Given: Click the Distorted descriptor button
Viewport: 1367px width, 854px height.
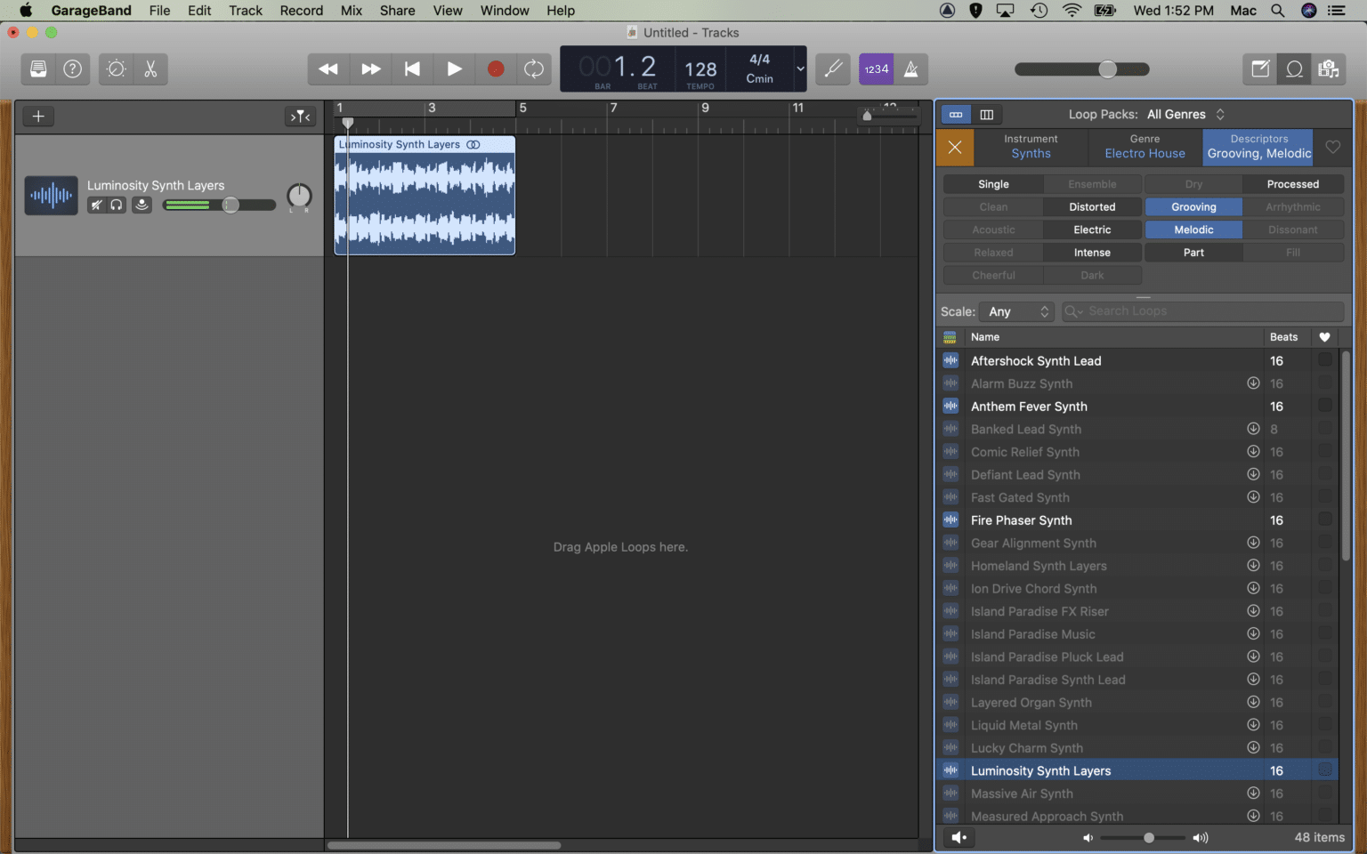Looking at the screenshot, I should [x=1092, y=206].
